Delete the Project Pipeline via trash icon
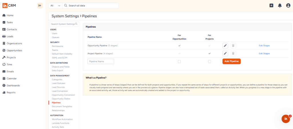 233,53
